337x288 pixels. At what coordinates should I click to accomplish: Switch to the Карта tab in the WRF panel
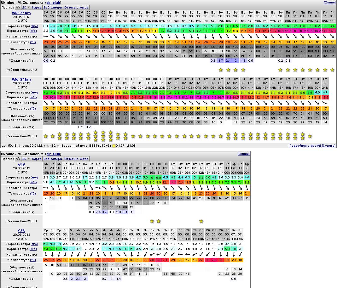(37, 7)
